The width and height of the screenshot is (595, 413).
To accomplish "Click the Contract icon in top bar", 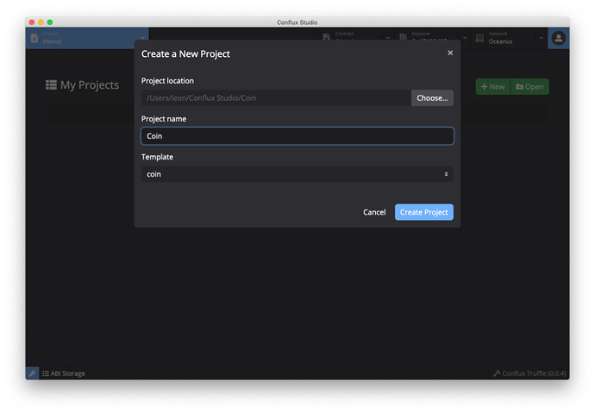I will (327, 38).
